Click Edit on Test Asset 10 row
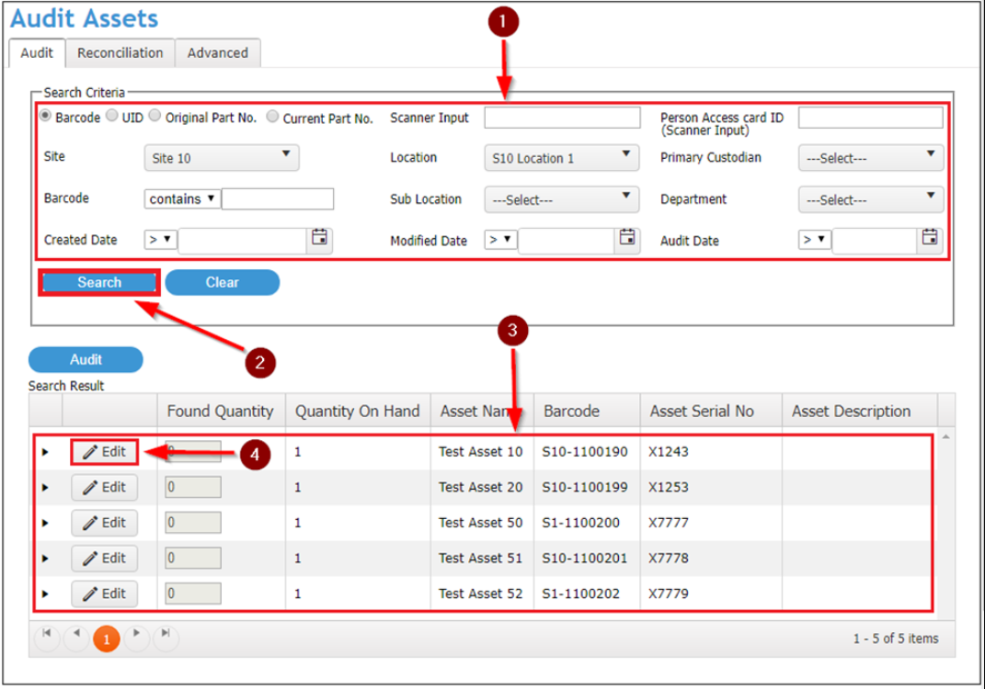The height and width of the screenshot is (689, 985). click(x=104, y=451)
